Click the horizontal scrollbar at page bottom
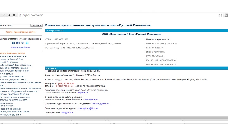The height and width of the screenshot is (124, 228). 114,118
